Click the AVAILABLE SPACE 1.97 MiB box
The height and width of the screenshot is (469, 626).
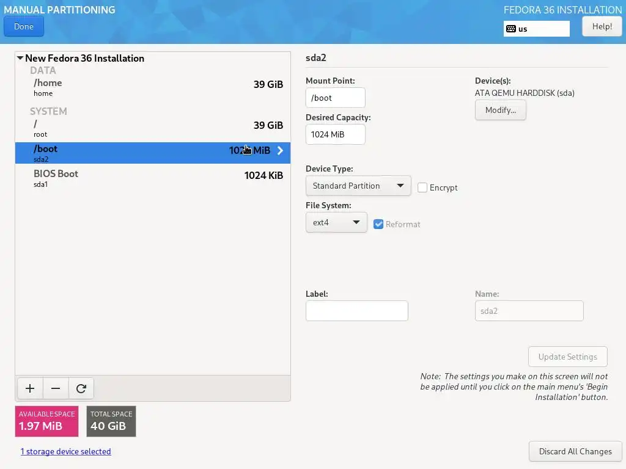click(46, 421)
